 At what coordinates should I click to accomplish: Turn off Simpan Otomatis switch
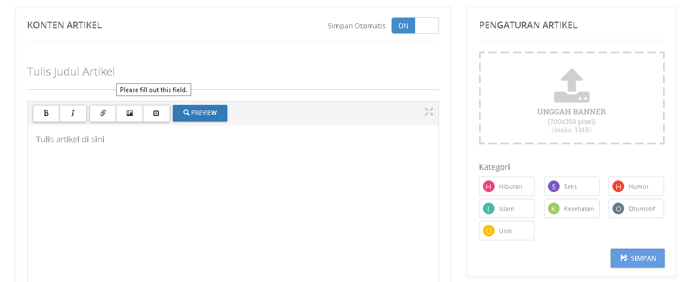point(415,26)
